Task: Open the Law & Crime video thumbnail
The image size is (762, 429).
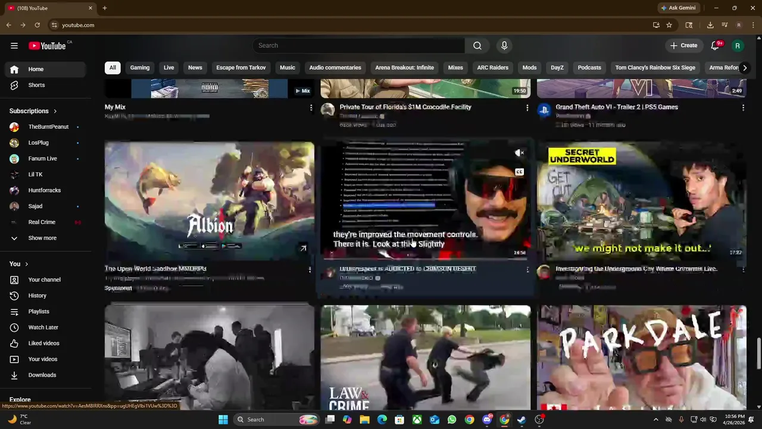Action: 426,357
